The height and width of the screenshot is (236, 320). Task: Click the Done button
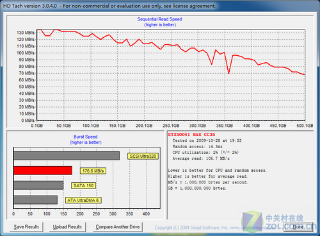[x=298, y=227]
